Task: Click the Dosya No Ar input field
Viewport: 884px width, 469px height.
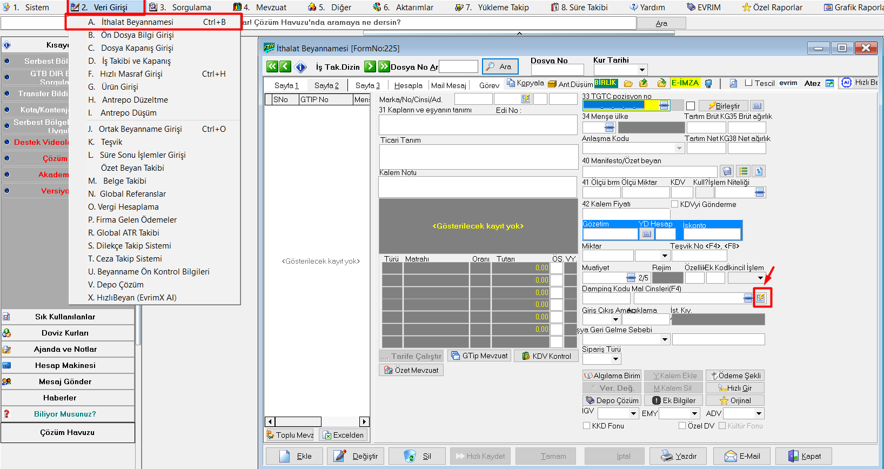Action: [x=458, y=66]
